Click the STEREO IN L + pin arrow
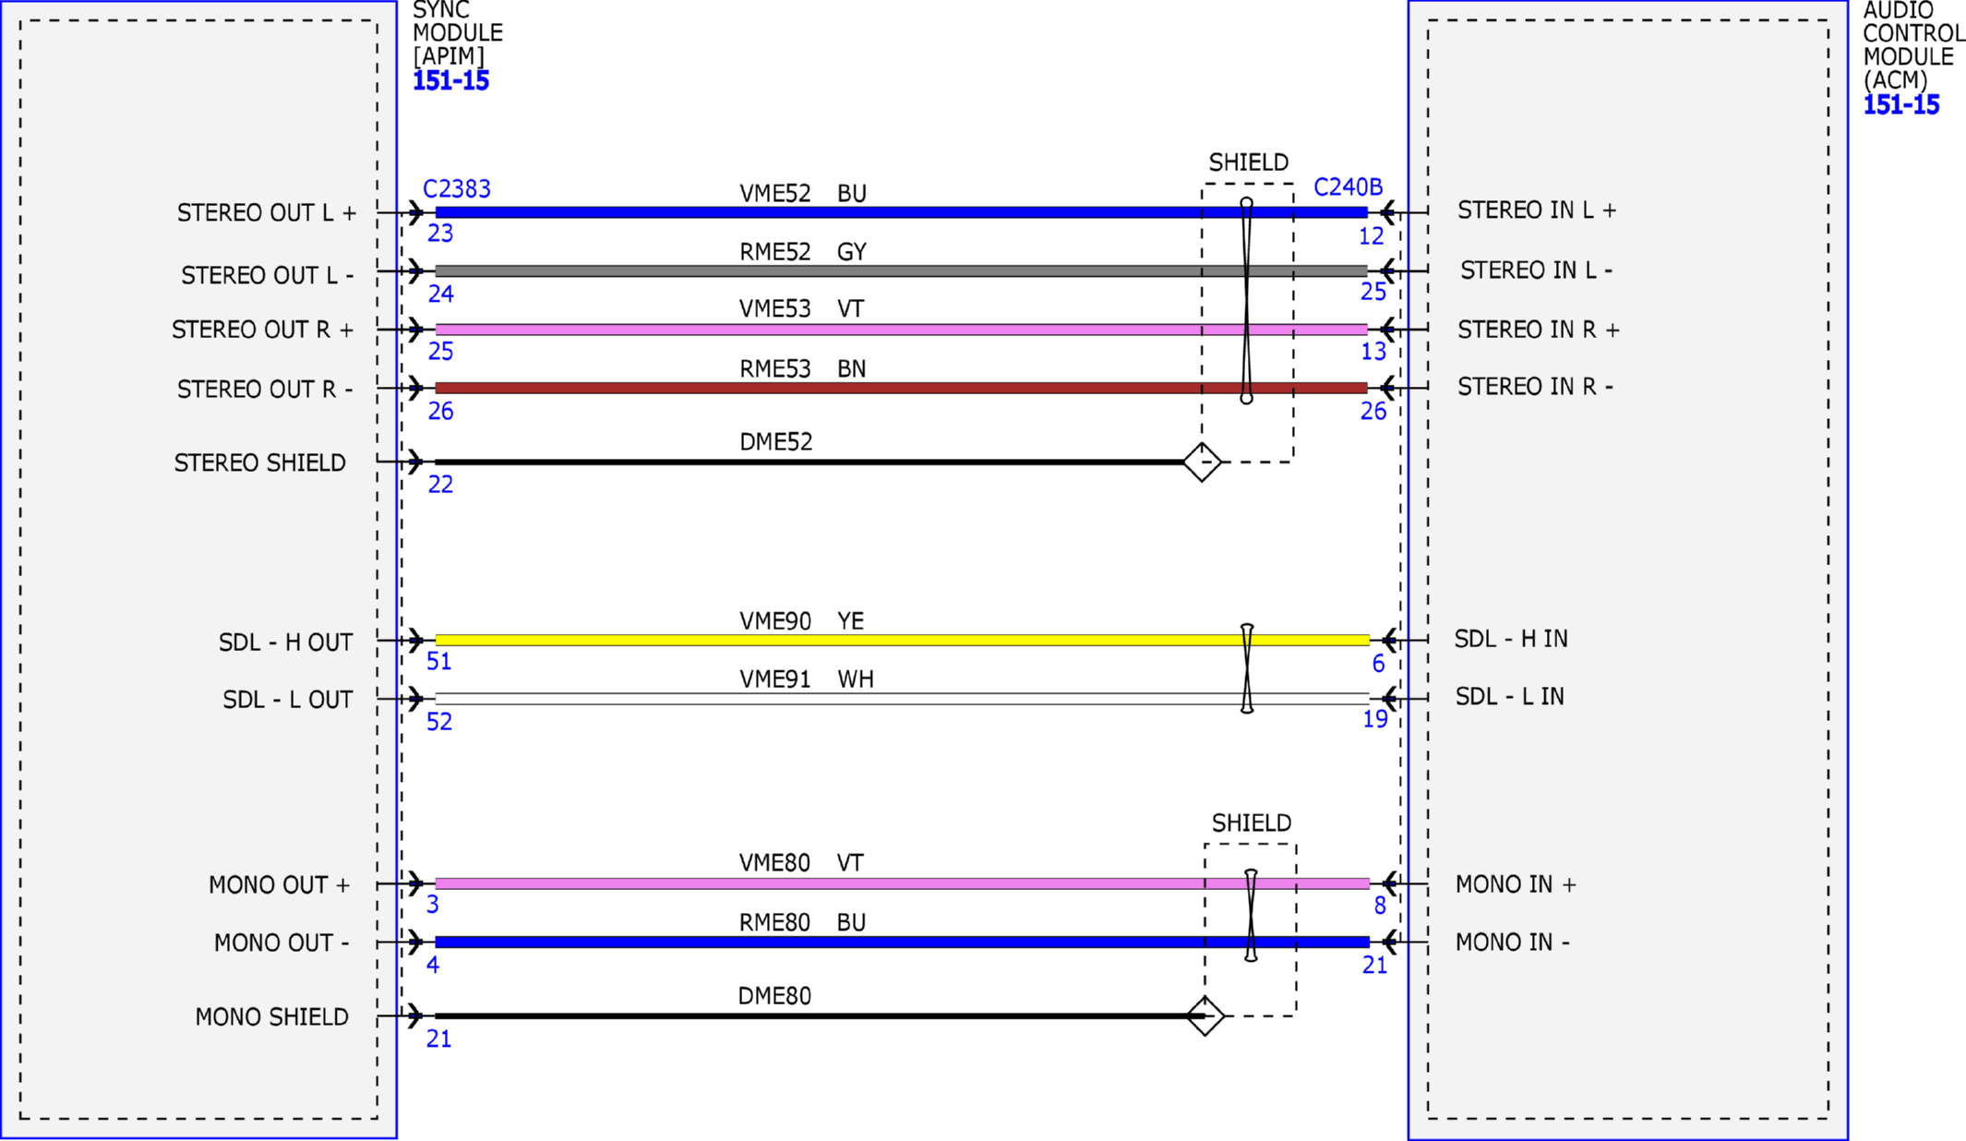Image resolution: width=1966 pixels, height=1141 pixels. tap(1388, 212)
